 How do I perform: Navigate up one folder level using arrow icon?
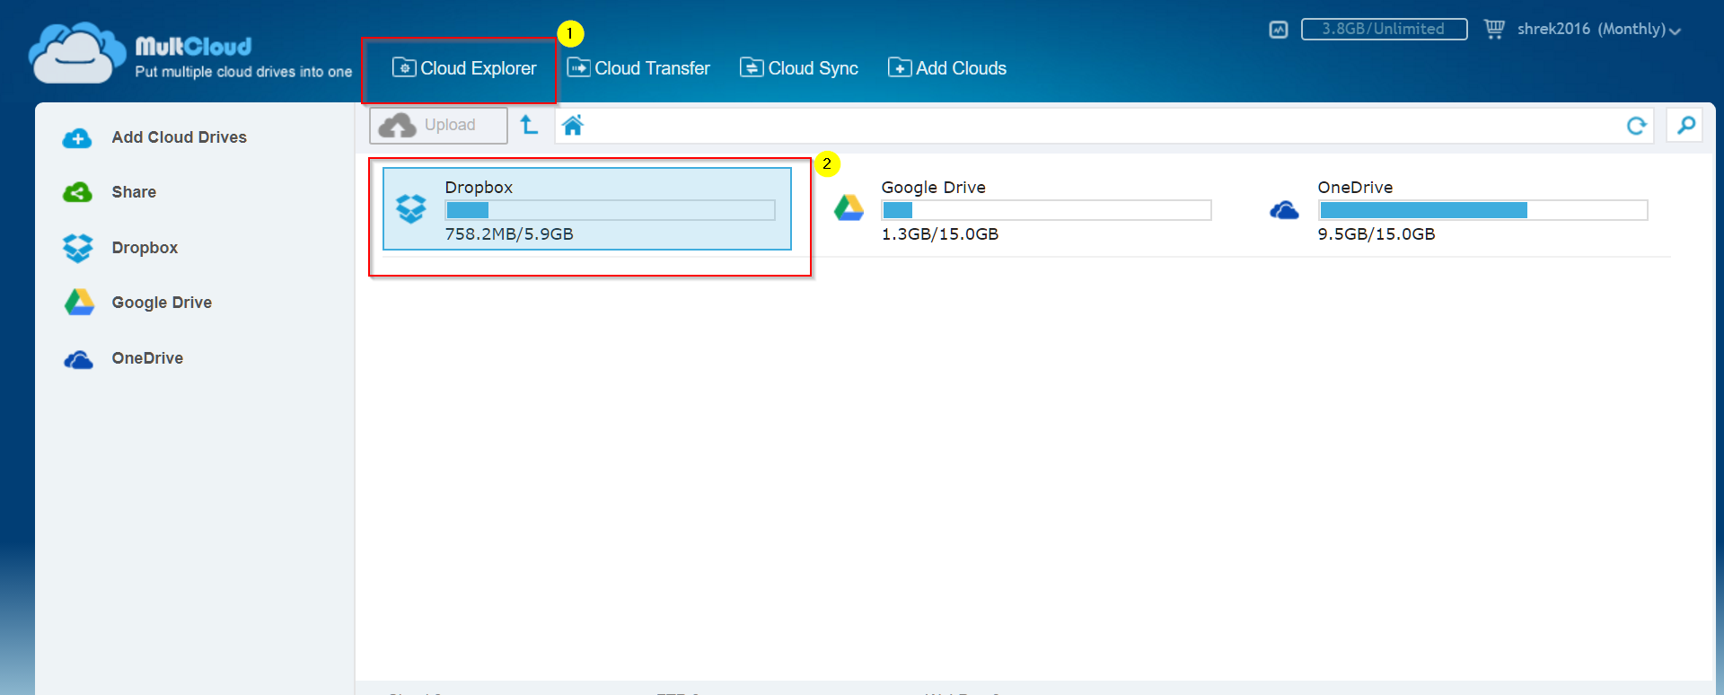530,125
